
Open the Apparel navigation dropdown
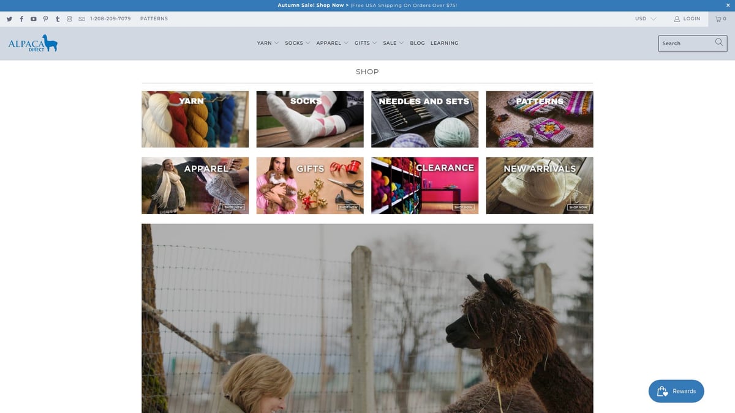(x=332, y=43)
